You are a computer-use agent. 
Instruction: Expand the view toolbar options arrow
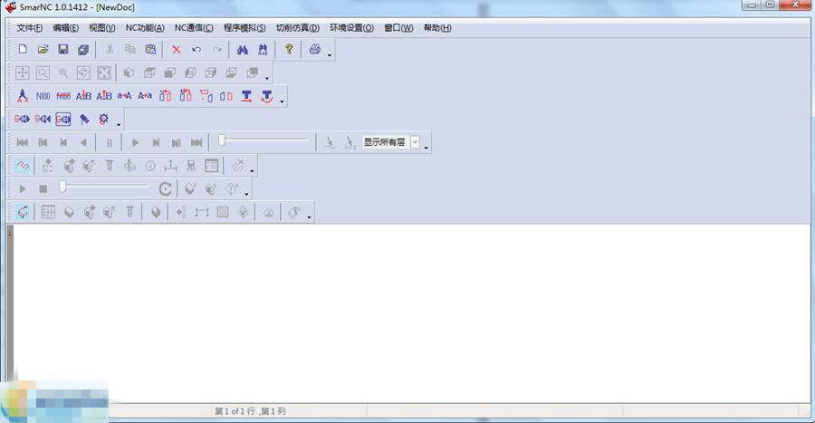click(267, 77)
